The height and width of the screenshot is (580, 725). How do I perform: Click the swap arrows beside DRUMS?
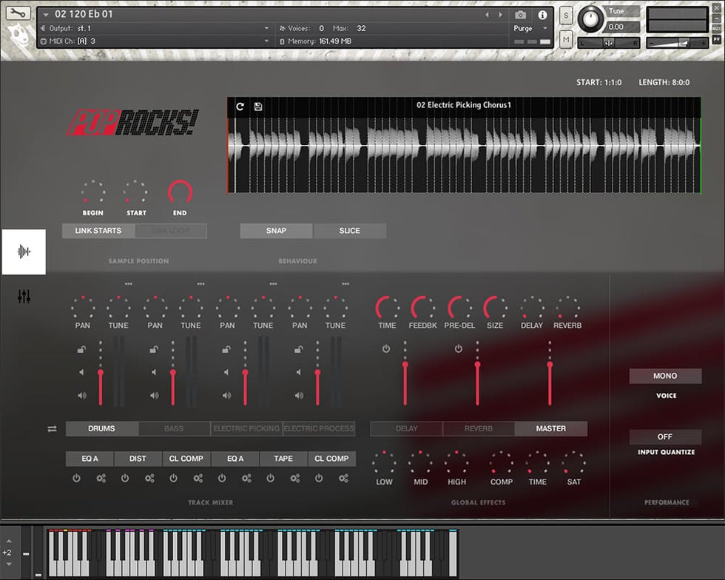(x=52, y=428)
